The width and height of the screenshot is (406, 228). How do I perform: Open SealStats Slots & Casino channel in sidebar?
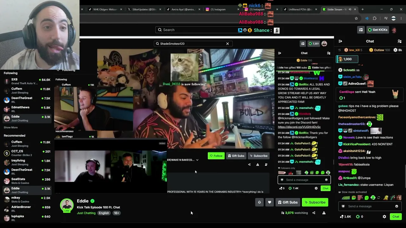(27, 181)
